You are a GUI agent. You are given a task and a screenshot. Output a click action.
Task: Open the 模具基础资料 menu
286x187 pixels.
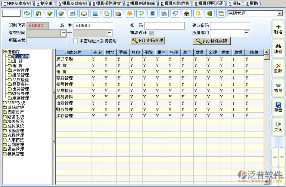73,3
